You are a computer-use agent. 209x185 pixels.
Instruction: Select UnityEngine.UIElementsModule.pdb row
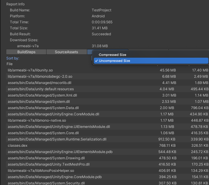pos(107,152)
